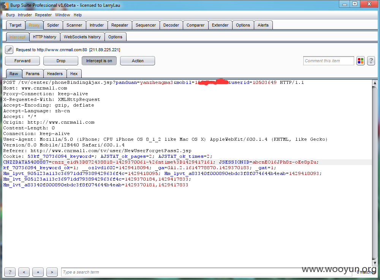Switch to the Decoder tab

171,25
